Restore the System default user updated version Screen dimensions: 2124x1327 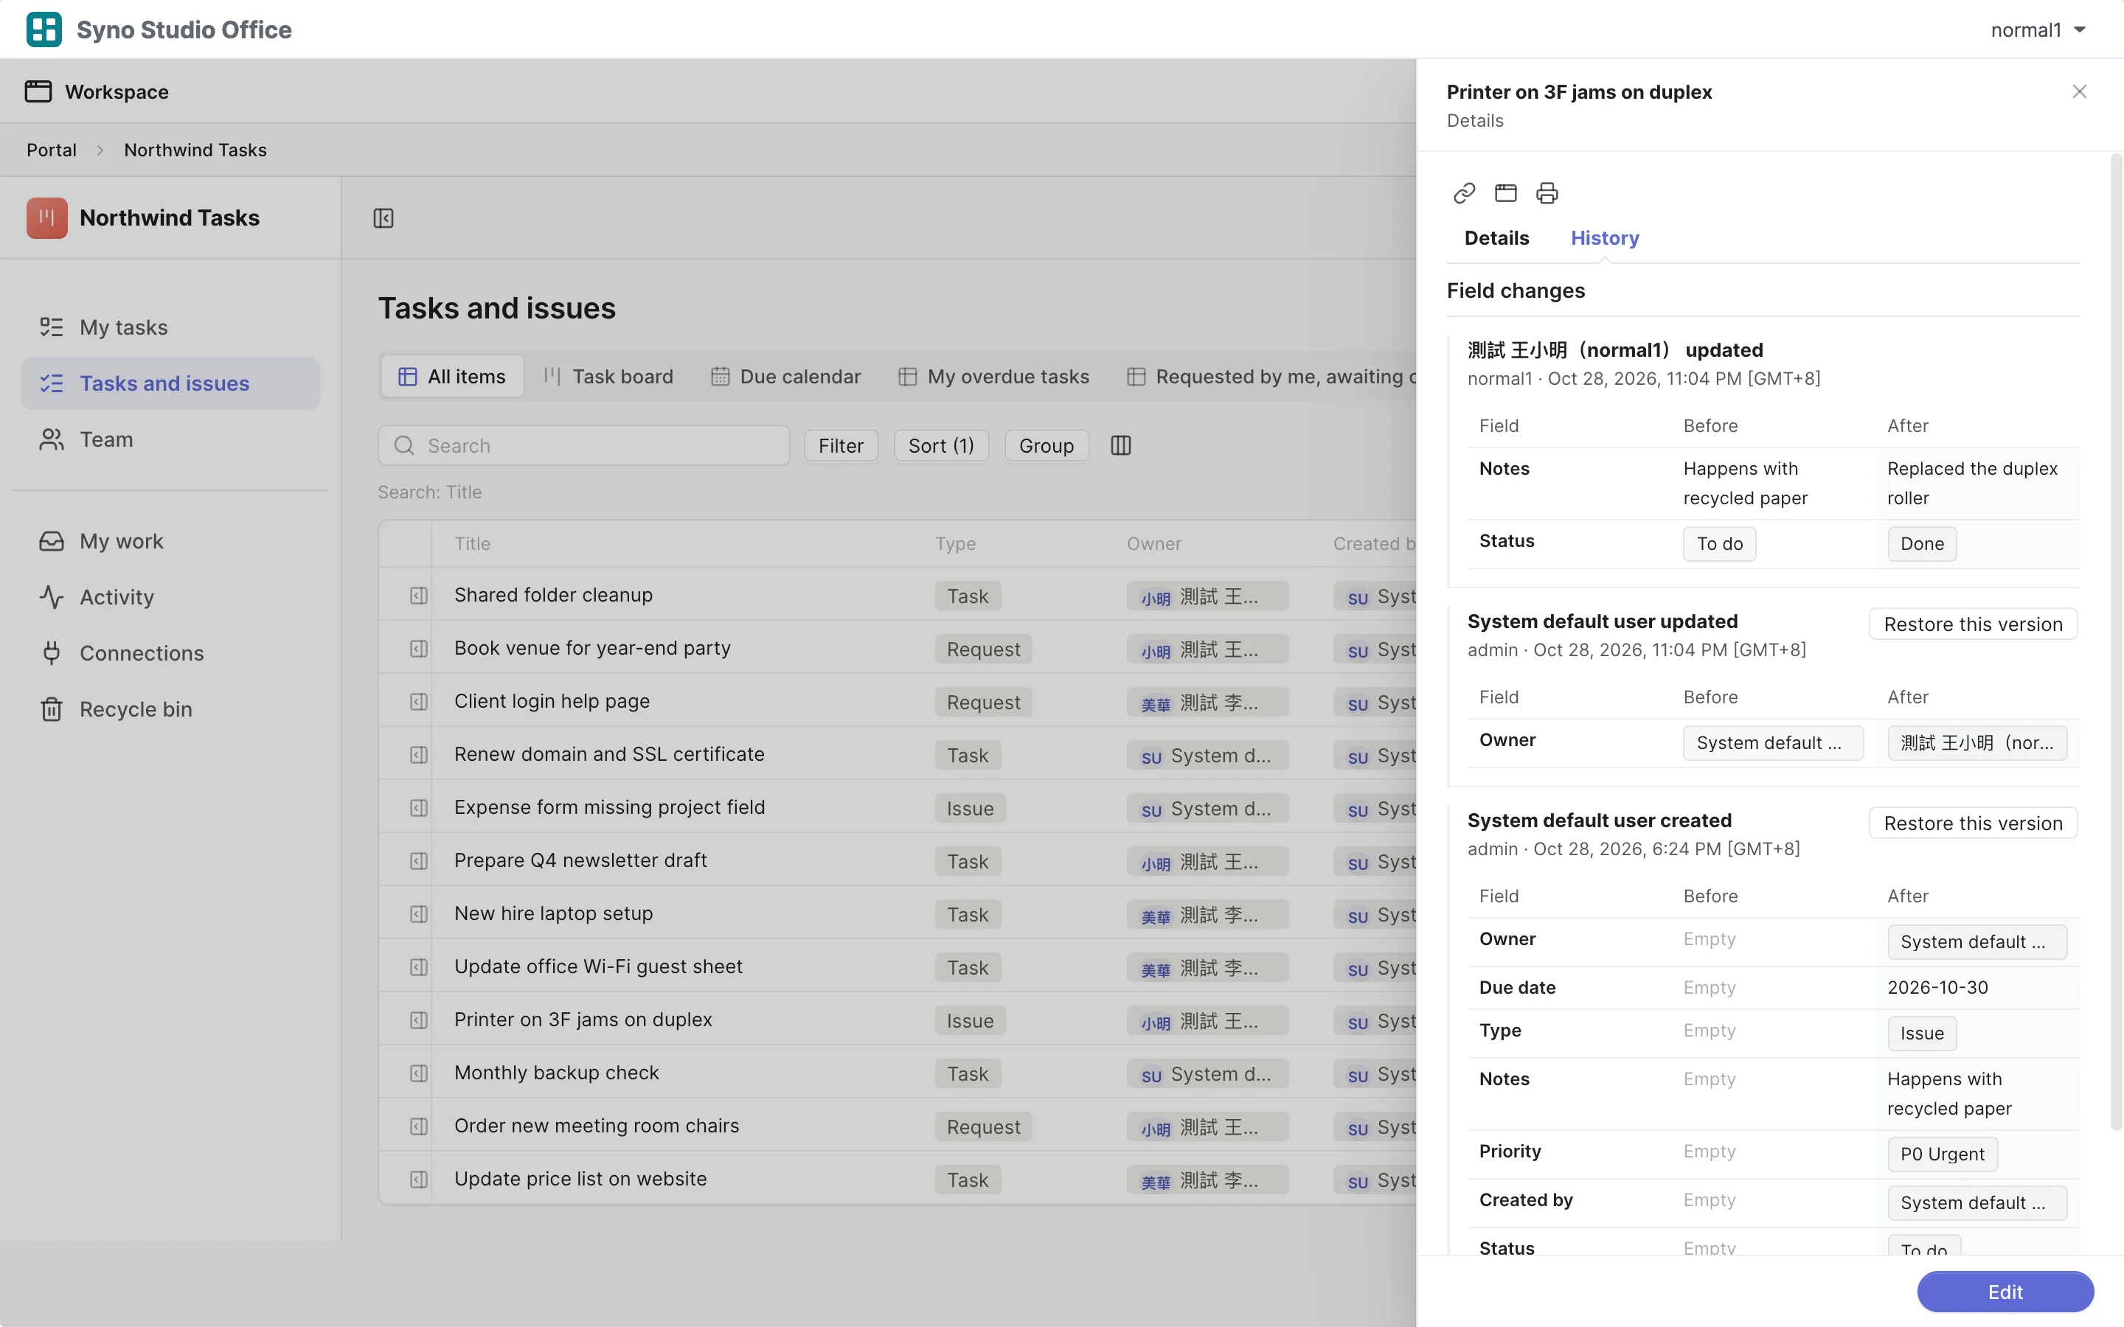click(1973, 624)
